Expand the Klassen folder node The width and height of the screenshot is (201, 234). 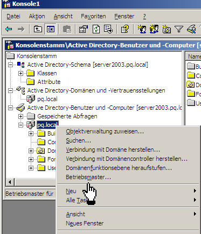20,73
